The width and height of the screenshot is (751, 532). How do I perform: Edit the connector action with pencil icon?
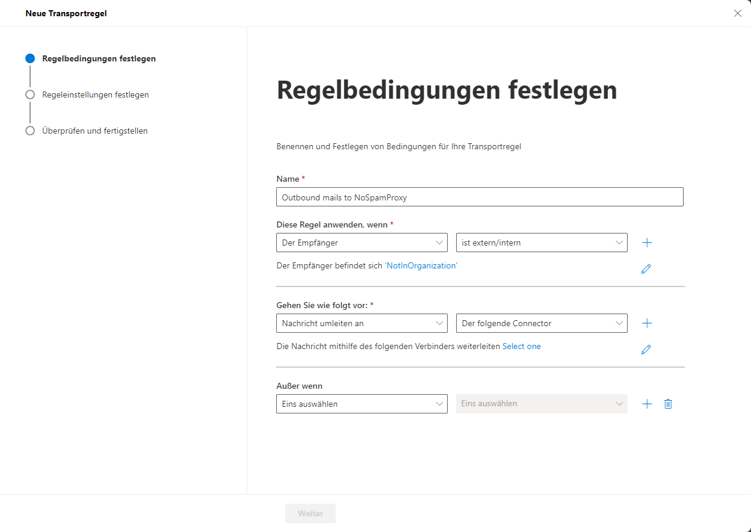pyautogui.click(x=646, y=350)
